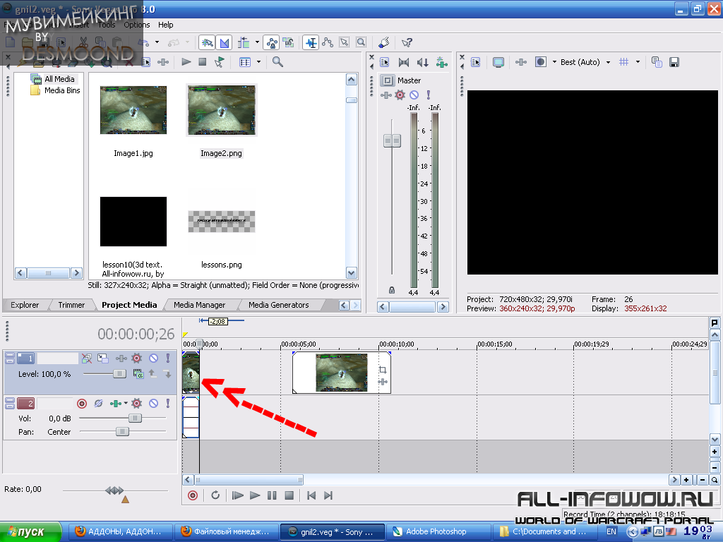Pause timeline playback
Screen dimensions: 723x542
[272, 495]
